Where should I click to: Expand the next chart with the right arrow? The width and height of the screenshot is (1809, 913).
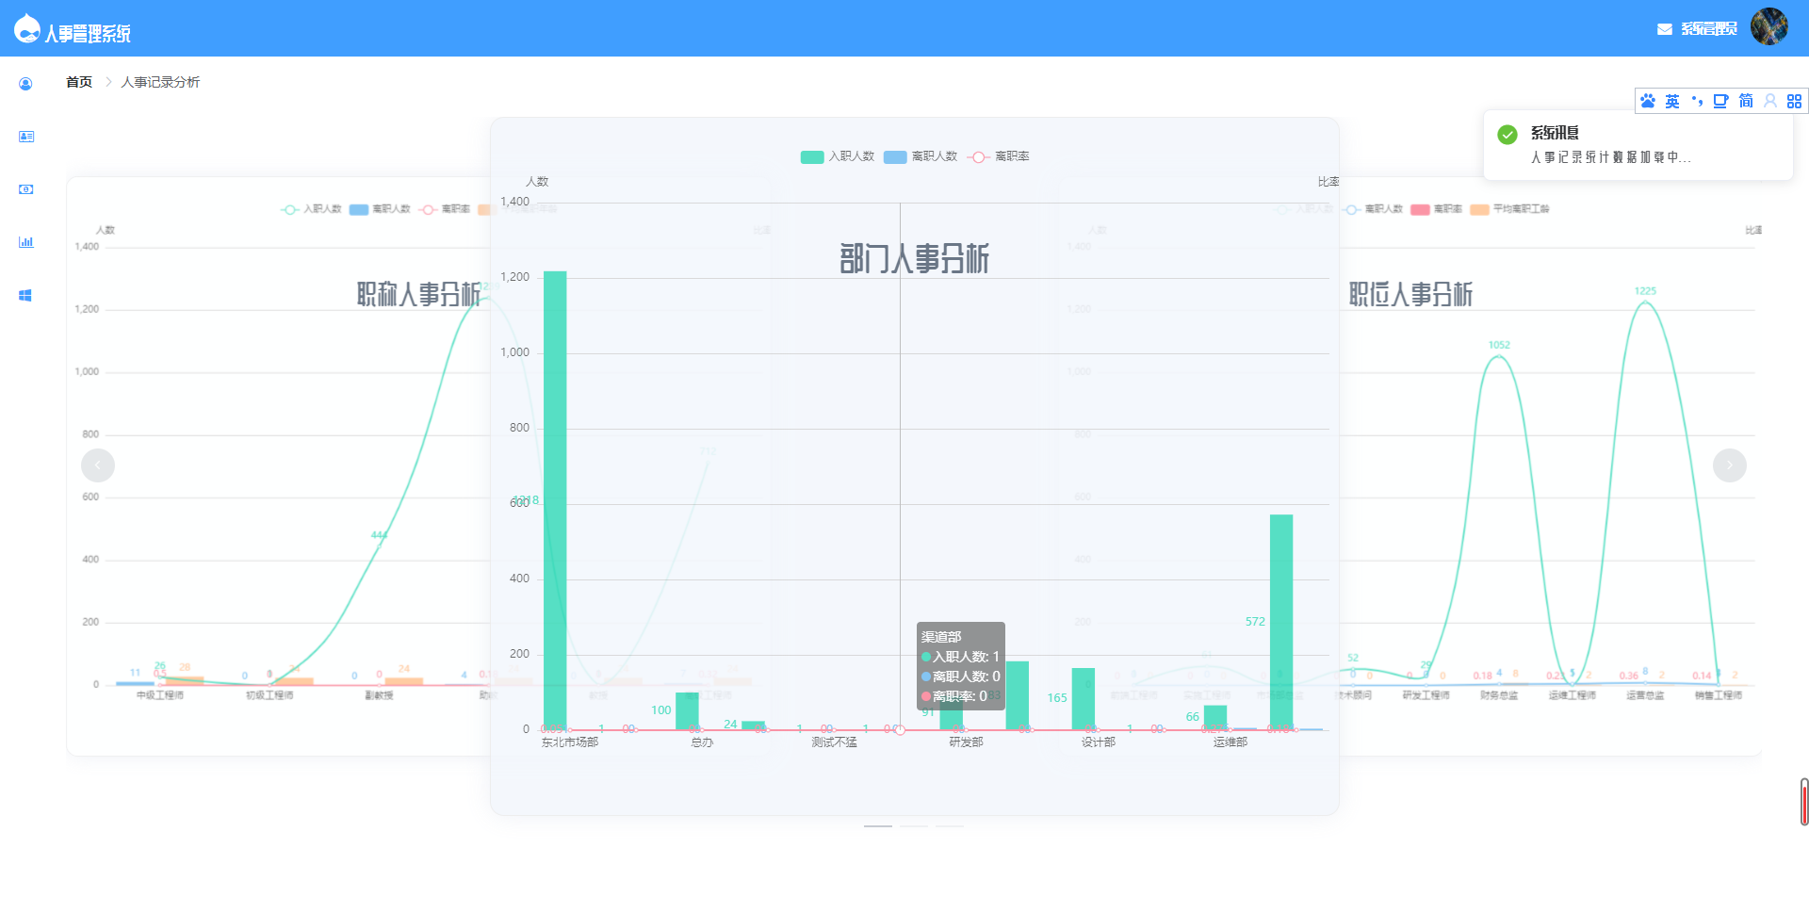click(1730, 465)
